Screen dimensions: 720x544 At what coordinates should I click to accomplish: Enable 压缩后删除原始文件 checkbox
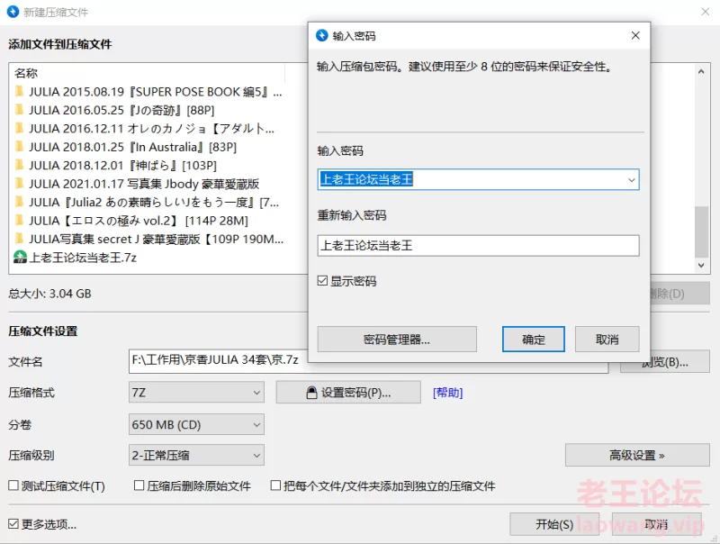click(139, 485)
